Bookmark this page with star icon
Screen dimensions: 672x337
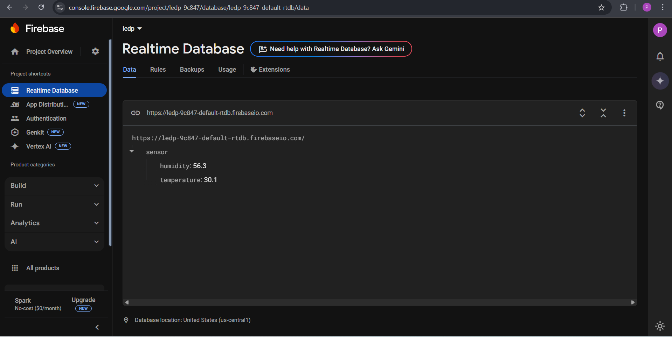pyautogui.click(x=601, y=7)
